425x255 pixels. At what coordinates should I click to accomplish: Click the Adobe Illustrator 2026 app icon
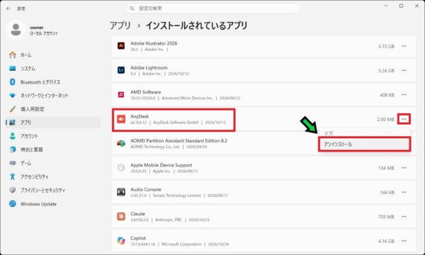121,46
